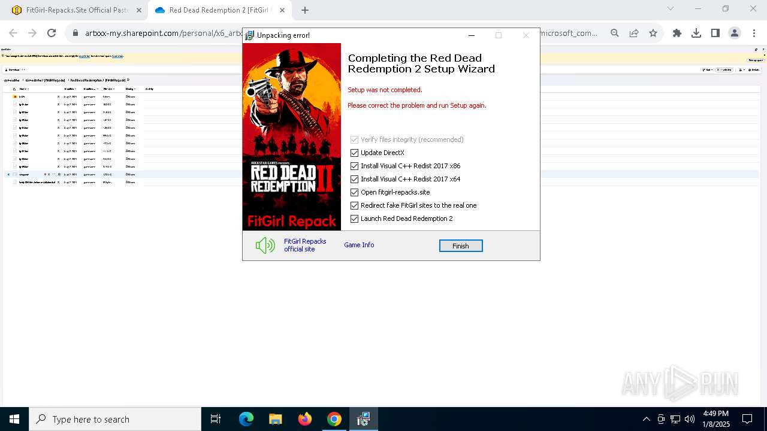Screen dimensions: 767x431
Task: Open the Game Info link
Action: pyautogui.click(x=359, y=245)
